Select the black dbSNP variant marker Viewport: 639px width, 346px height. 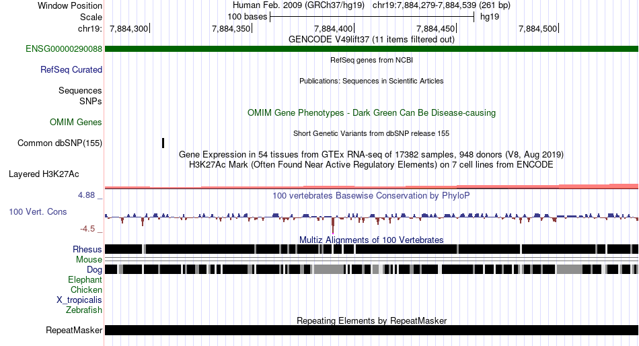[163, 143]
